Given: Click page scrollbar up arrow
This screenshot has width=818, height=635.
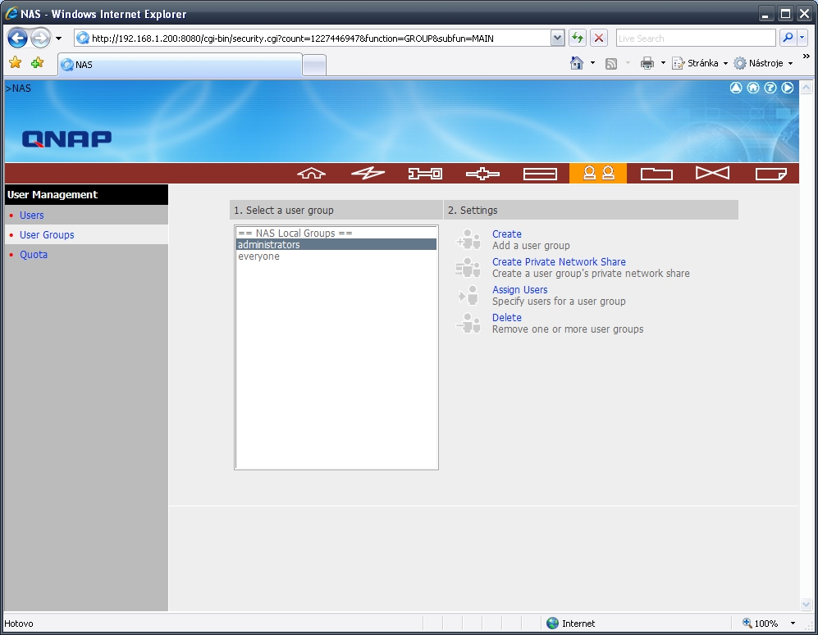Looking at the screenshot, I should click(x=806, y=88).
